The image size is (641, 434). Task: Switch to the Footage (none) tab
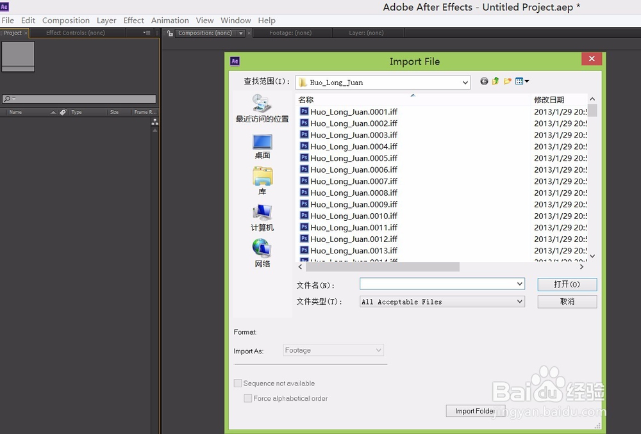coord(290,33)
